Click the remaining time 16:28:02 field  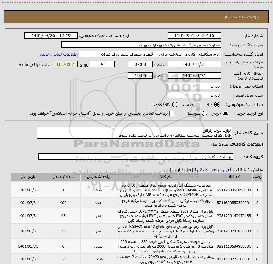click(65, 64)
